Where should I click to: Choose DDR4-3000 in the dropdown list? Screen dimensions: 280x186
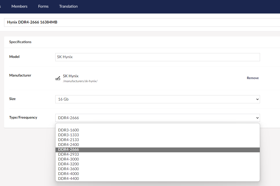tap(157, 159)
